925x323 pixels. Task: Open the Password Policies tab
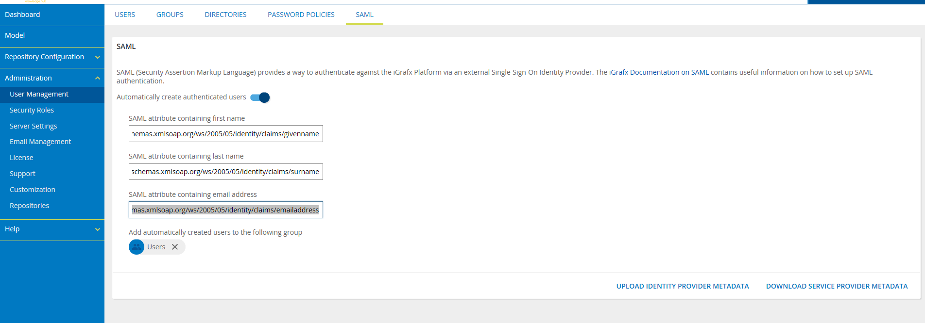301,15
